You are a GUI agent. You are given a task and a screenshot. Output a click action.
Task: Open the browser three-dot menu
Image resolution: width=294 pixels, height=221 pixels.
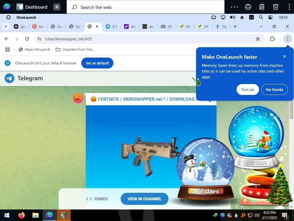pyautogui.click(x=287, y=39)
